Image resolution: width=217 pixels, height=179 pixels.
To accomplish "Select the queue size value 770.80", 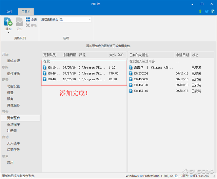I will click(x=114, y=74).
